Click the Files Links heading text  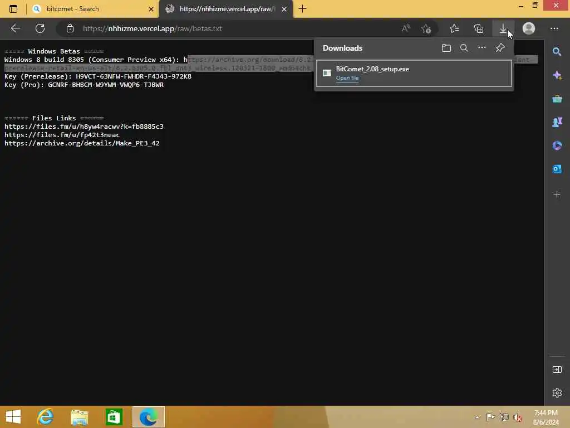54,118
